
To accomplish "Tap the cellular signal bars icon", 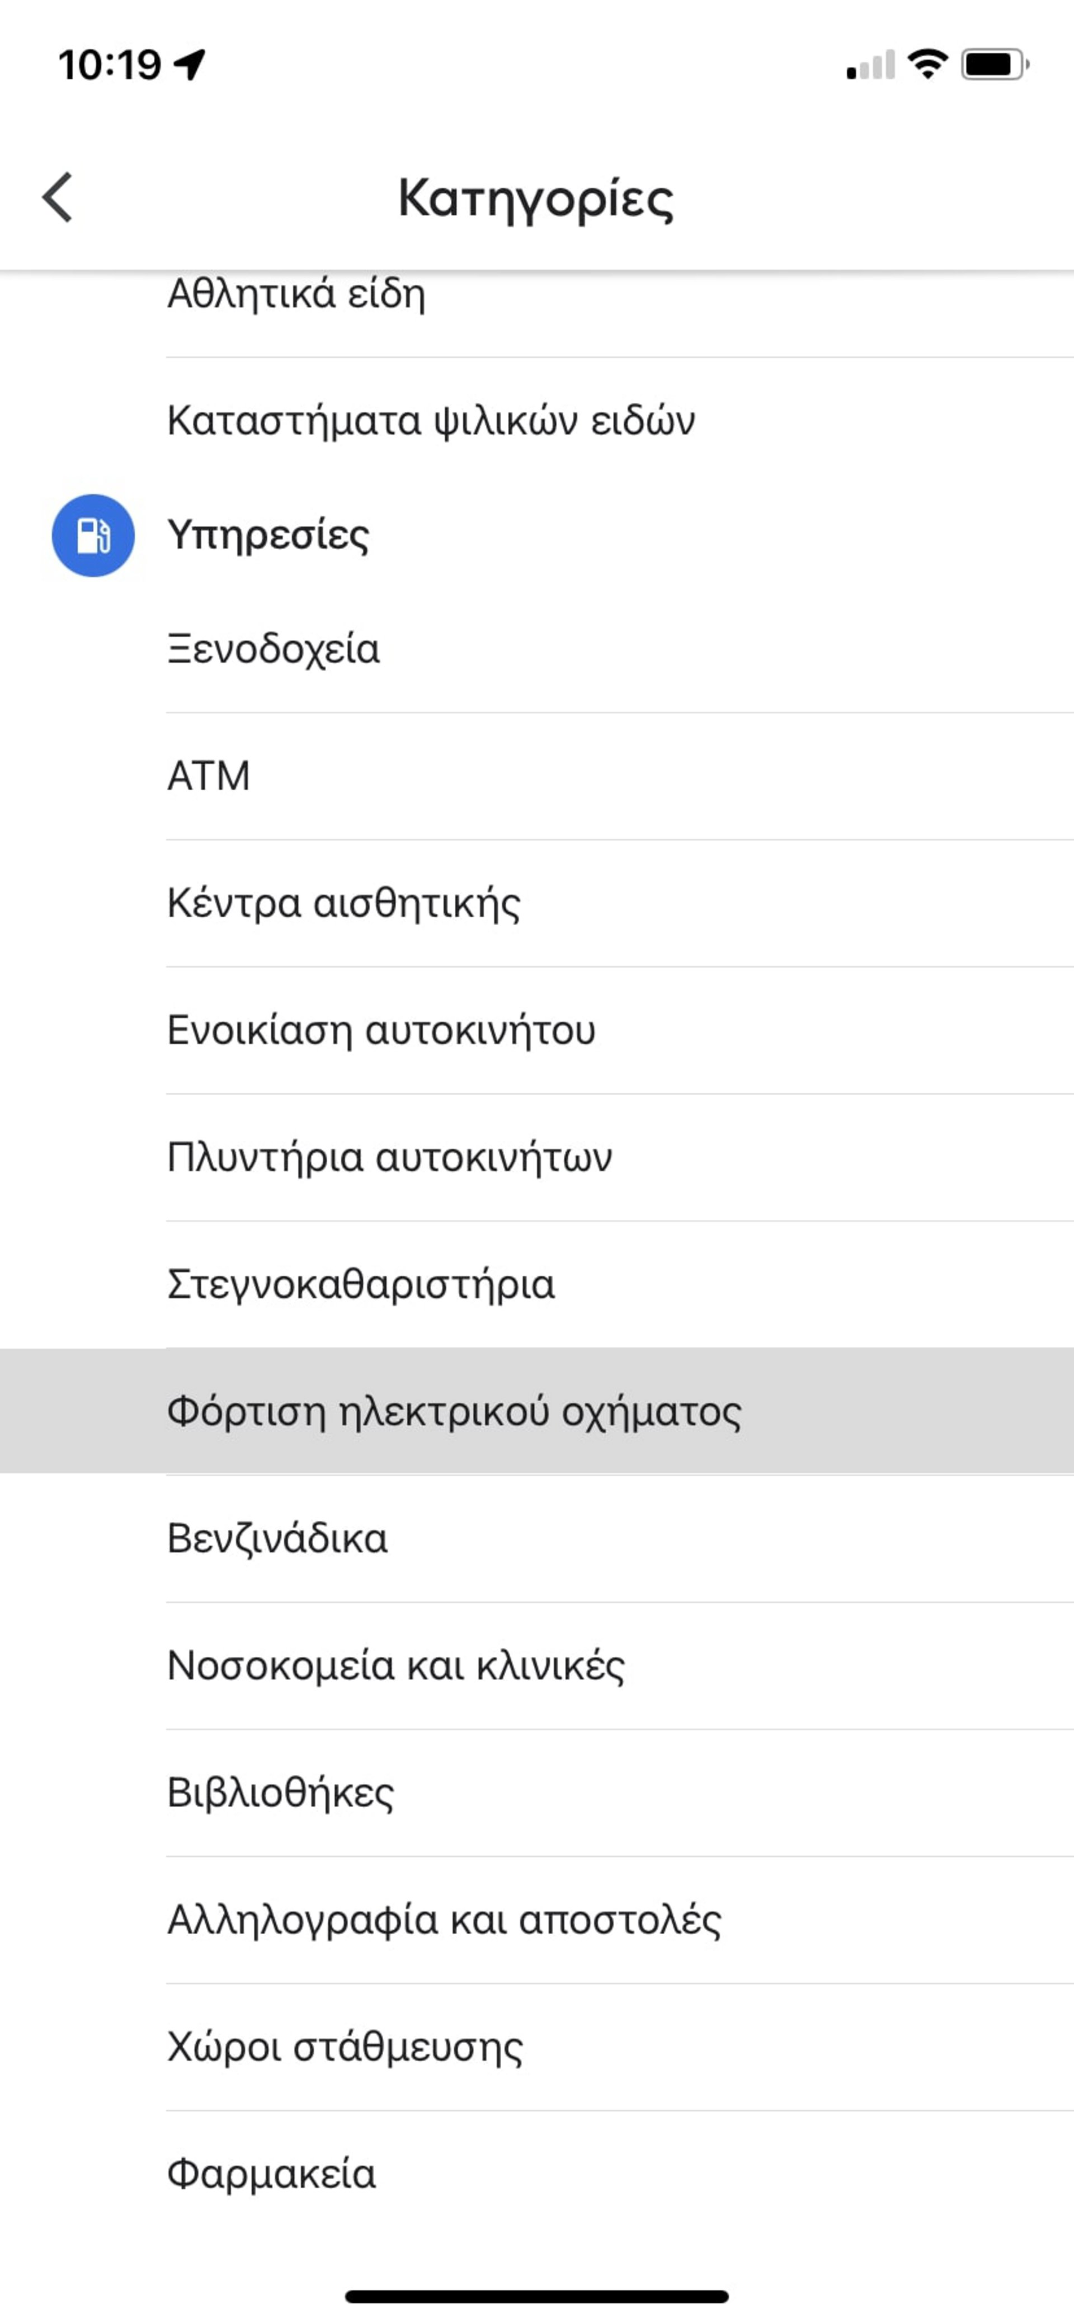I will click(x=870, y=65).
